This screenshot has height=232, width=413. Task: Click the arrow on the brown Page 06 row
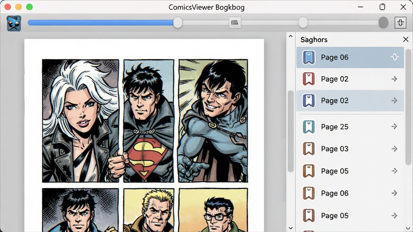(x=394, y=193)
